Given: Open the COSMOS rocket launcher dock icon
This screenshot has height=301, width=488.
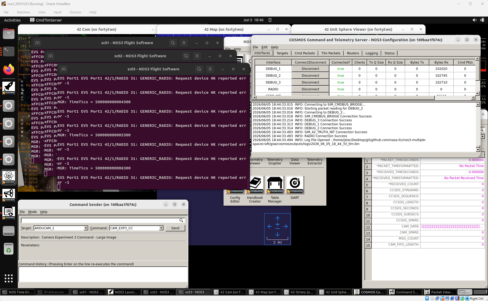Looking at the screenshot, I should 9,87.
